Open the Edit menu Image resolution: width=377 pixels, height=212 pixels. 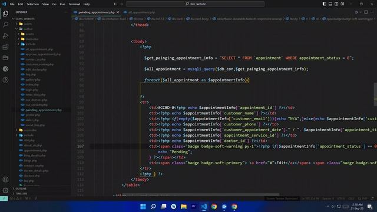pos(21,4)
